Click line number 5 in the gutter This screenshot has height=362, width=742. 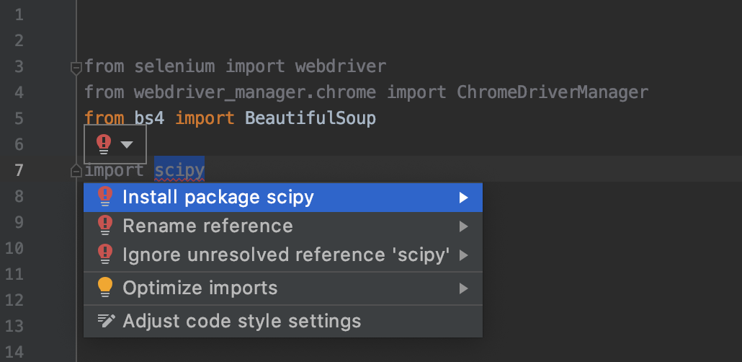pyautogui.click(x=19, y=118)
